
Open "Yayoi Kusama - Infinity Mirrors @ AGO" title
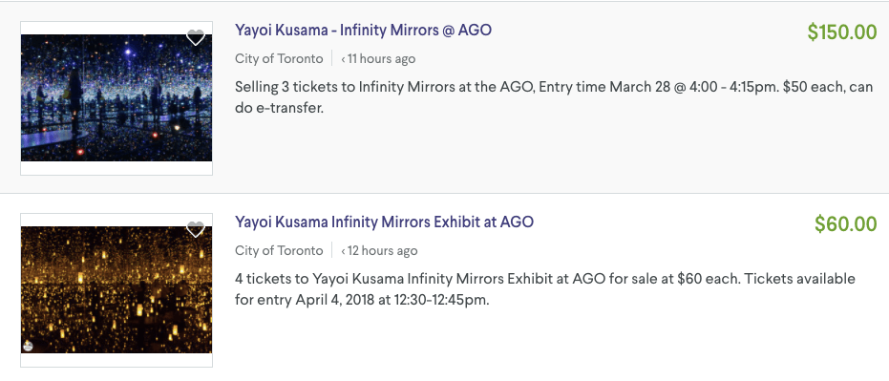click(363, 30)
